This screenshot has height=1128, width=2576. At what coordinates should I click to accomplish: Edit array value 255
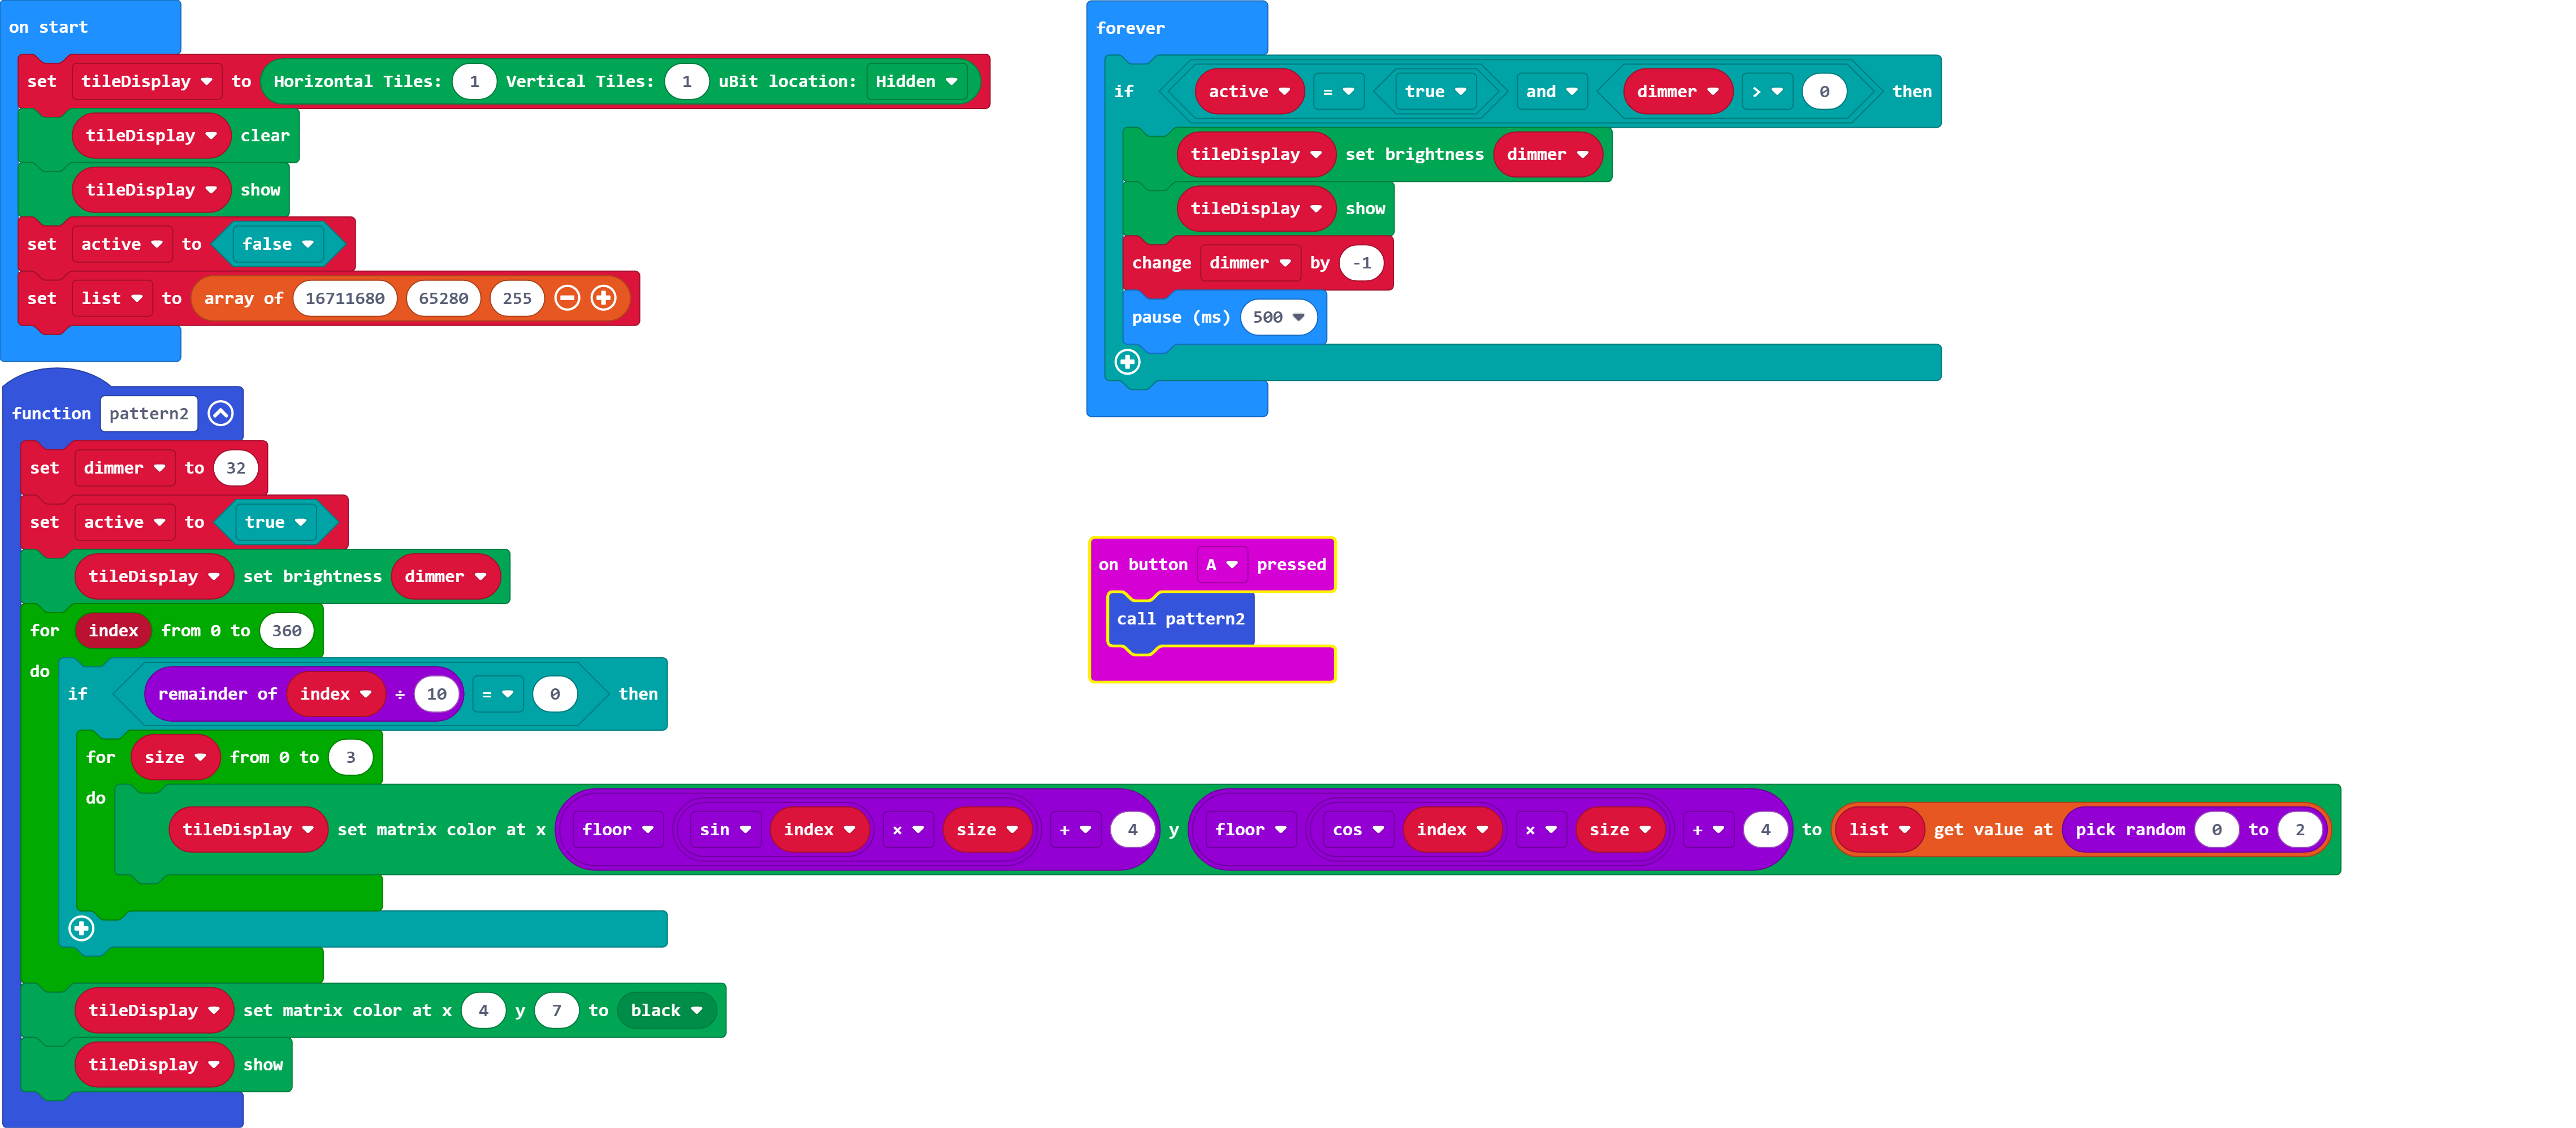coord(517,298)
